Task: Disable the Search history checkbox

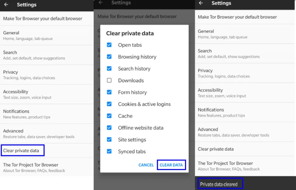Action: [x=109, y=69]
